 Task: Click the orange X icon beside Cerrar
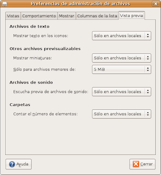(136, 164)
